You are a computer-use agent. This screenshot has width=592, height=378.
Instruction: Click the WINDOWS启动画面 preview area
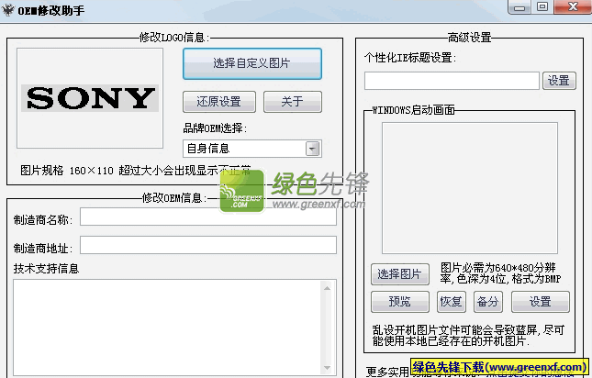(x=470, y=188)
